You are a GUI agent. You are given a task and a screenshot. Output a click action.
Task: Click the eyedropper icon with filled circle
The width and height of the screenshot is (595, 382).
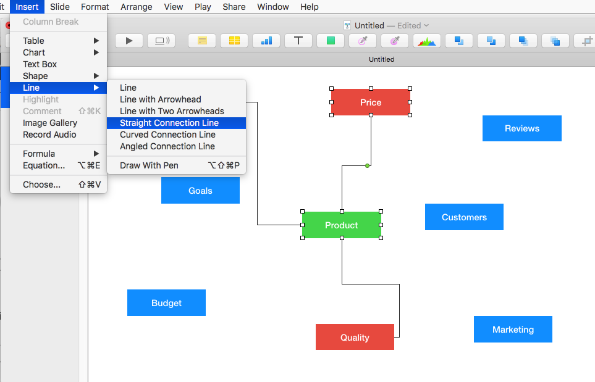click(395, 41)
